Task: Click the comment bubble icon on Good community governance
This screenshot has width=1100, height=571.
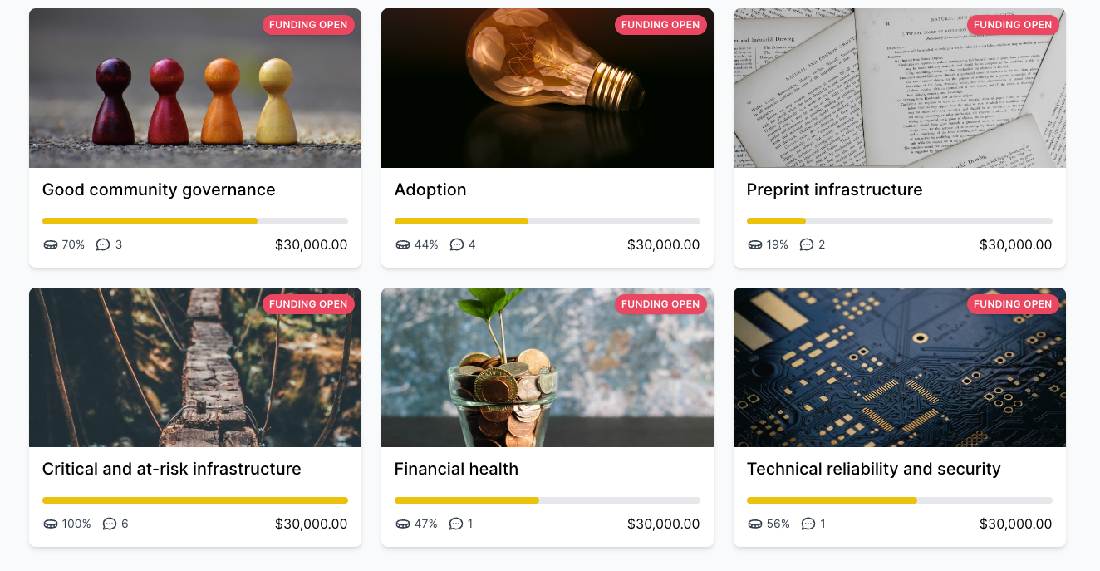Action: click(103, 244)
